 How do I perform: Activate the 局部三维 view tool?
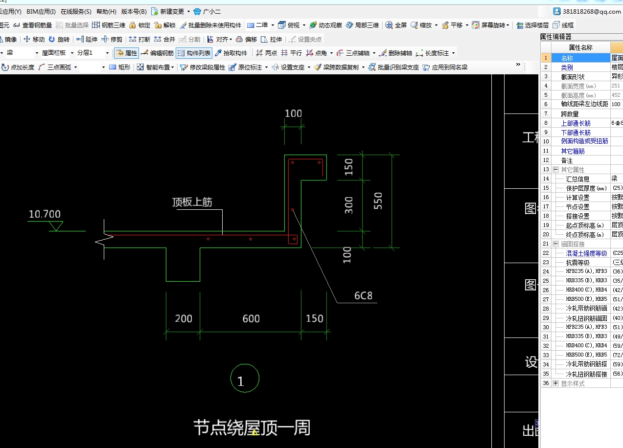pos(362,25)
